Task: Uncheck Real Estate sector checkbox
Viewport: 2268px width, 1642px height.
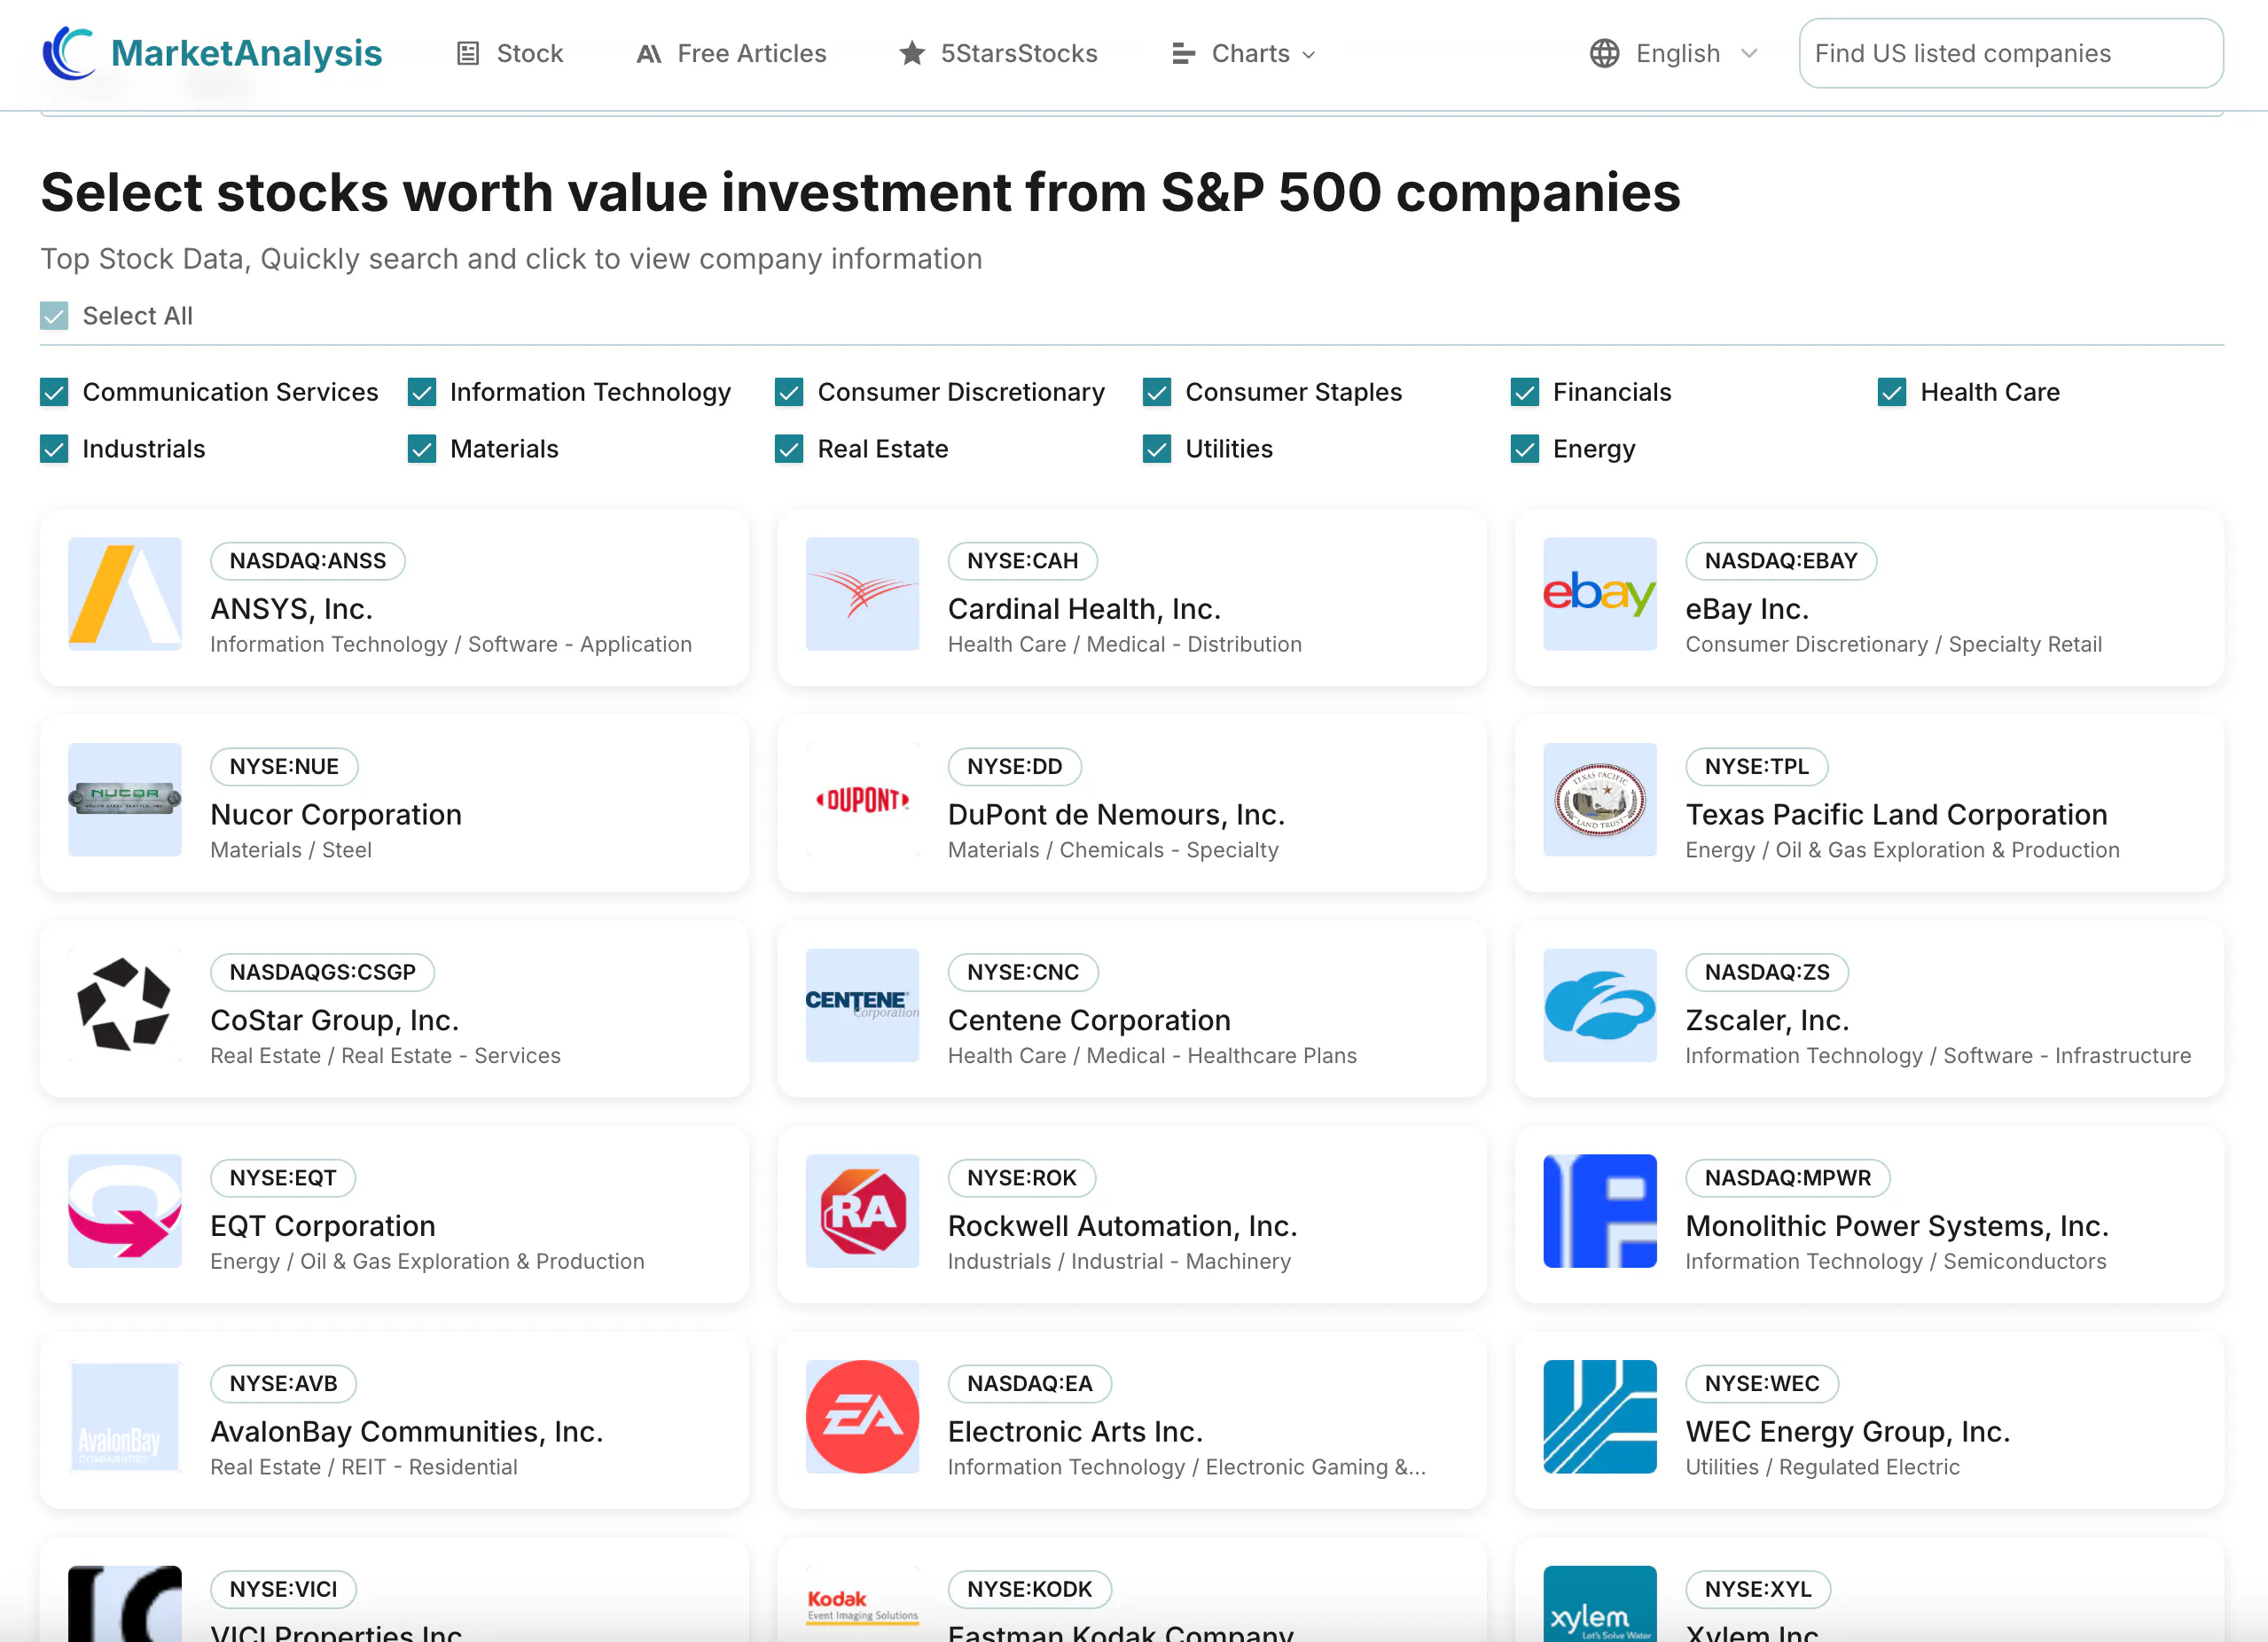Action: coord(789,449)
